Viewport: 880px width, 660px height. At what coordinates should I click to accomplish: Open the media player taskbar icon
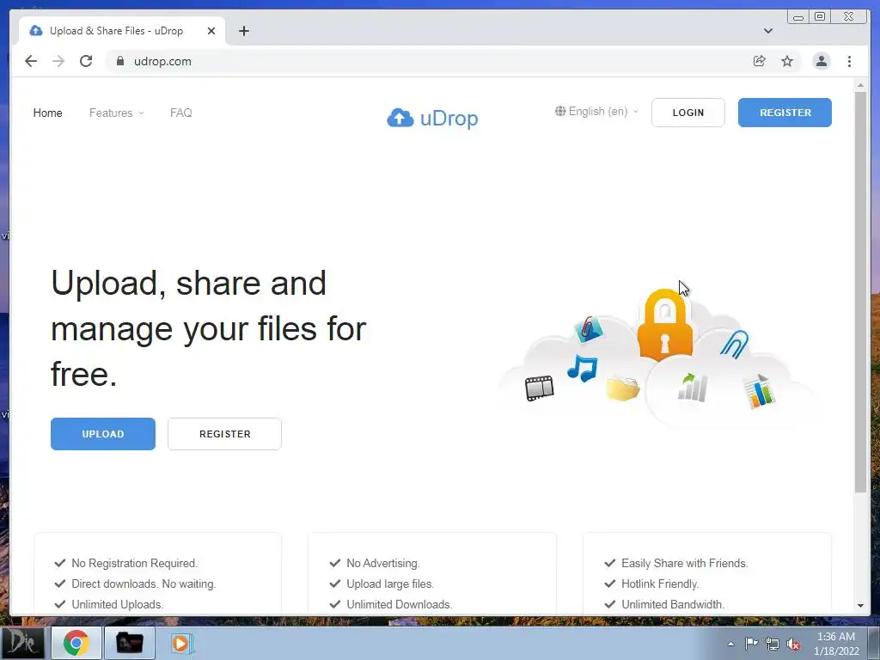click(x=181, y=643)
